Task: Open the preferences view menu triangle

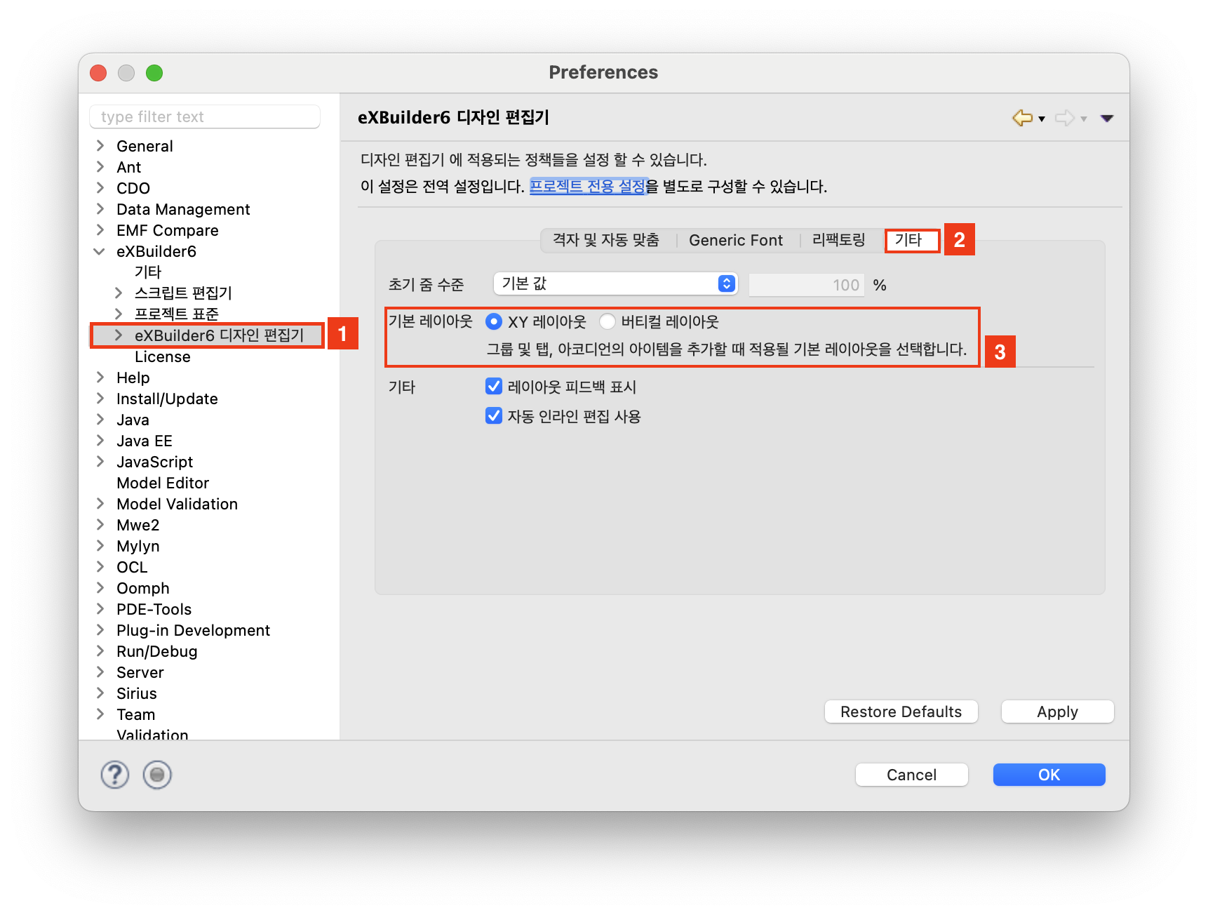Action: 1107,118
